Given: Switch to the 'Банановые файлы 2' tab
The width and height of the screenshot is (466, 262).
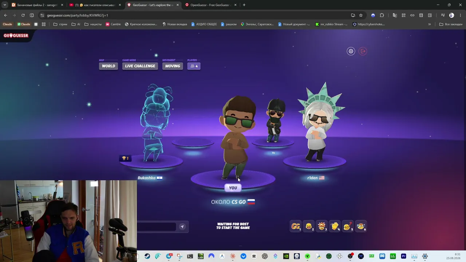Looking at the screenshot, I should point(38,5).
